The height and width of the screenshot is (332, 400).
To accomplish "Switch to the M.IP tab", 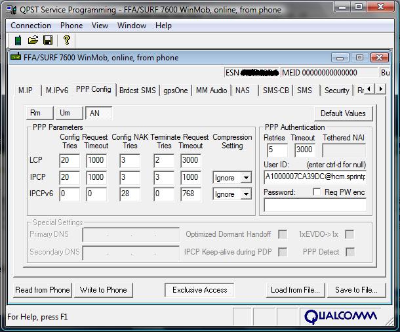I will pos(28,91).
